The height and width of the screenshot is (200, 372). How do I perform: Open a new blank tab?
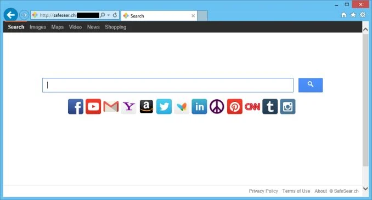202,16
